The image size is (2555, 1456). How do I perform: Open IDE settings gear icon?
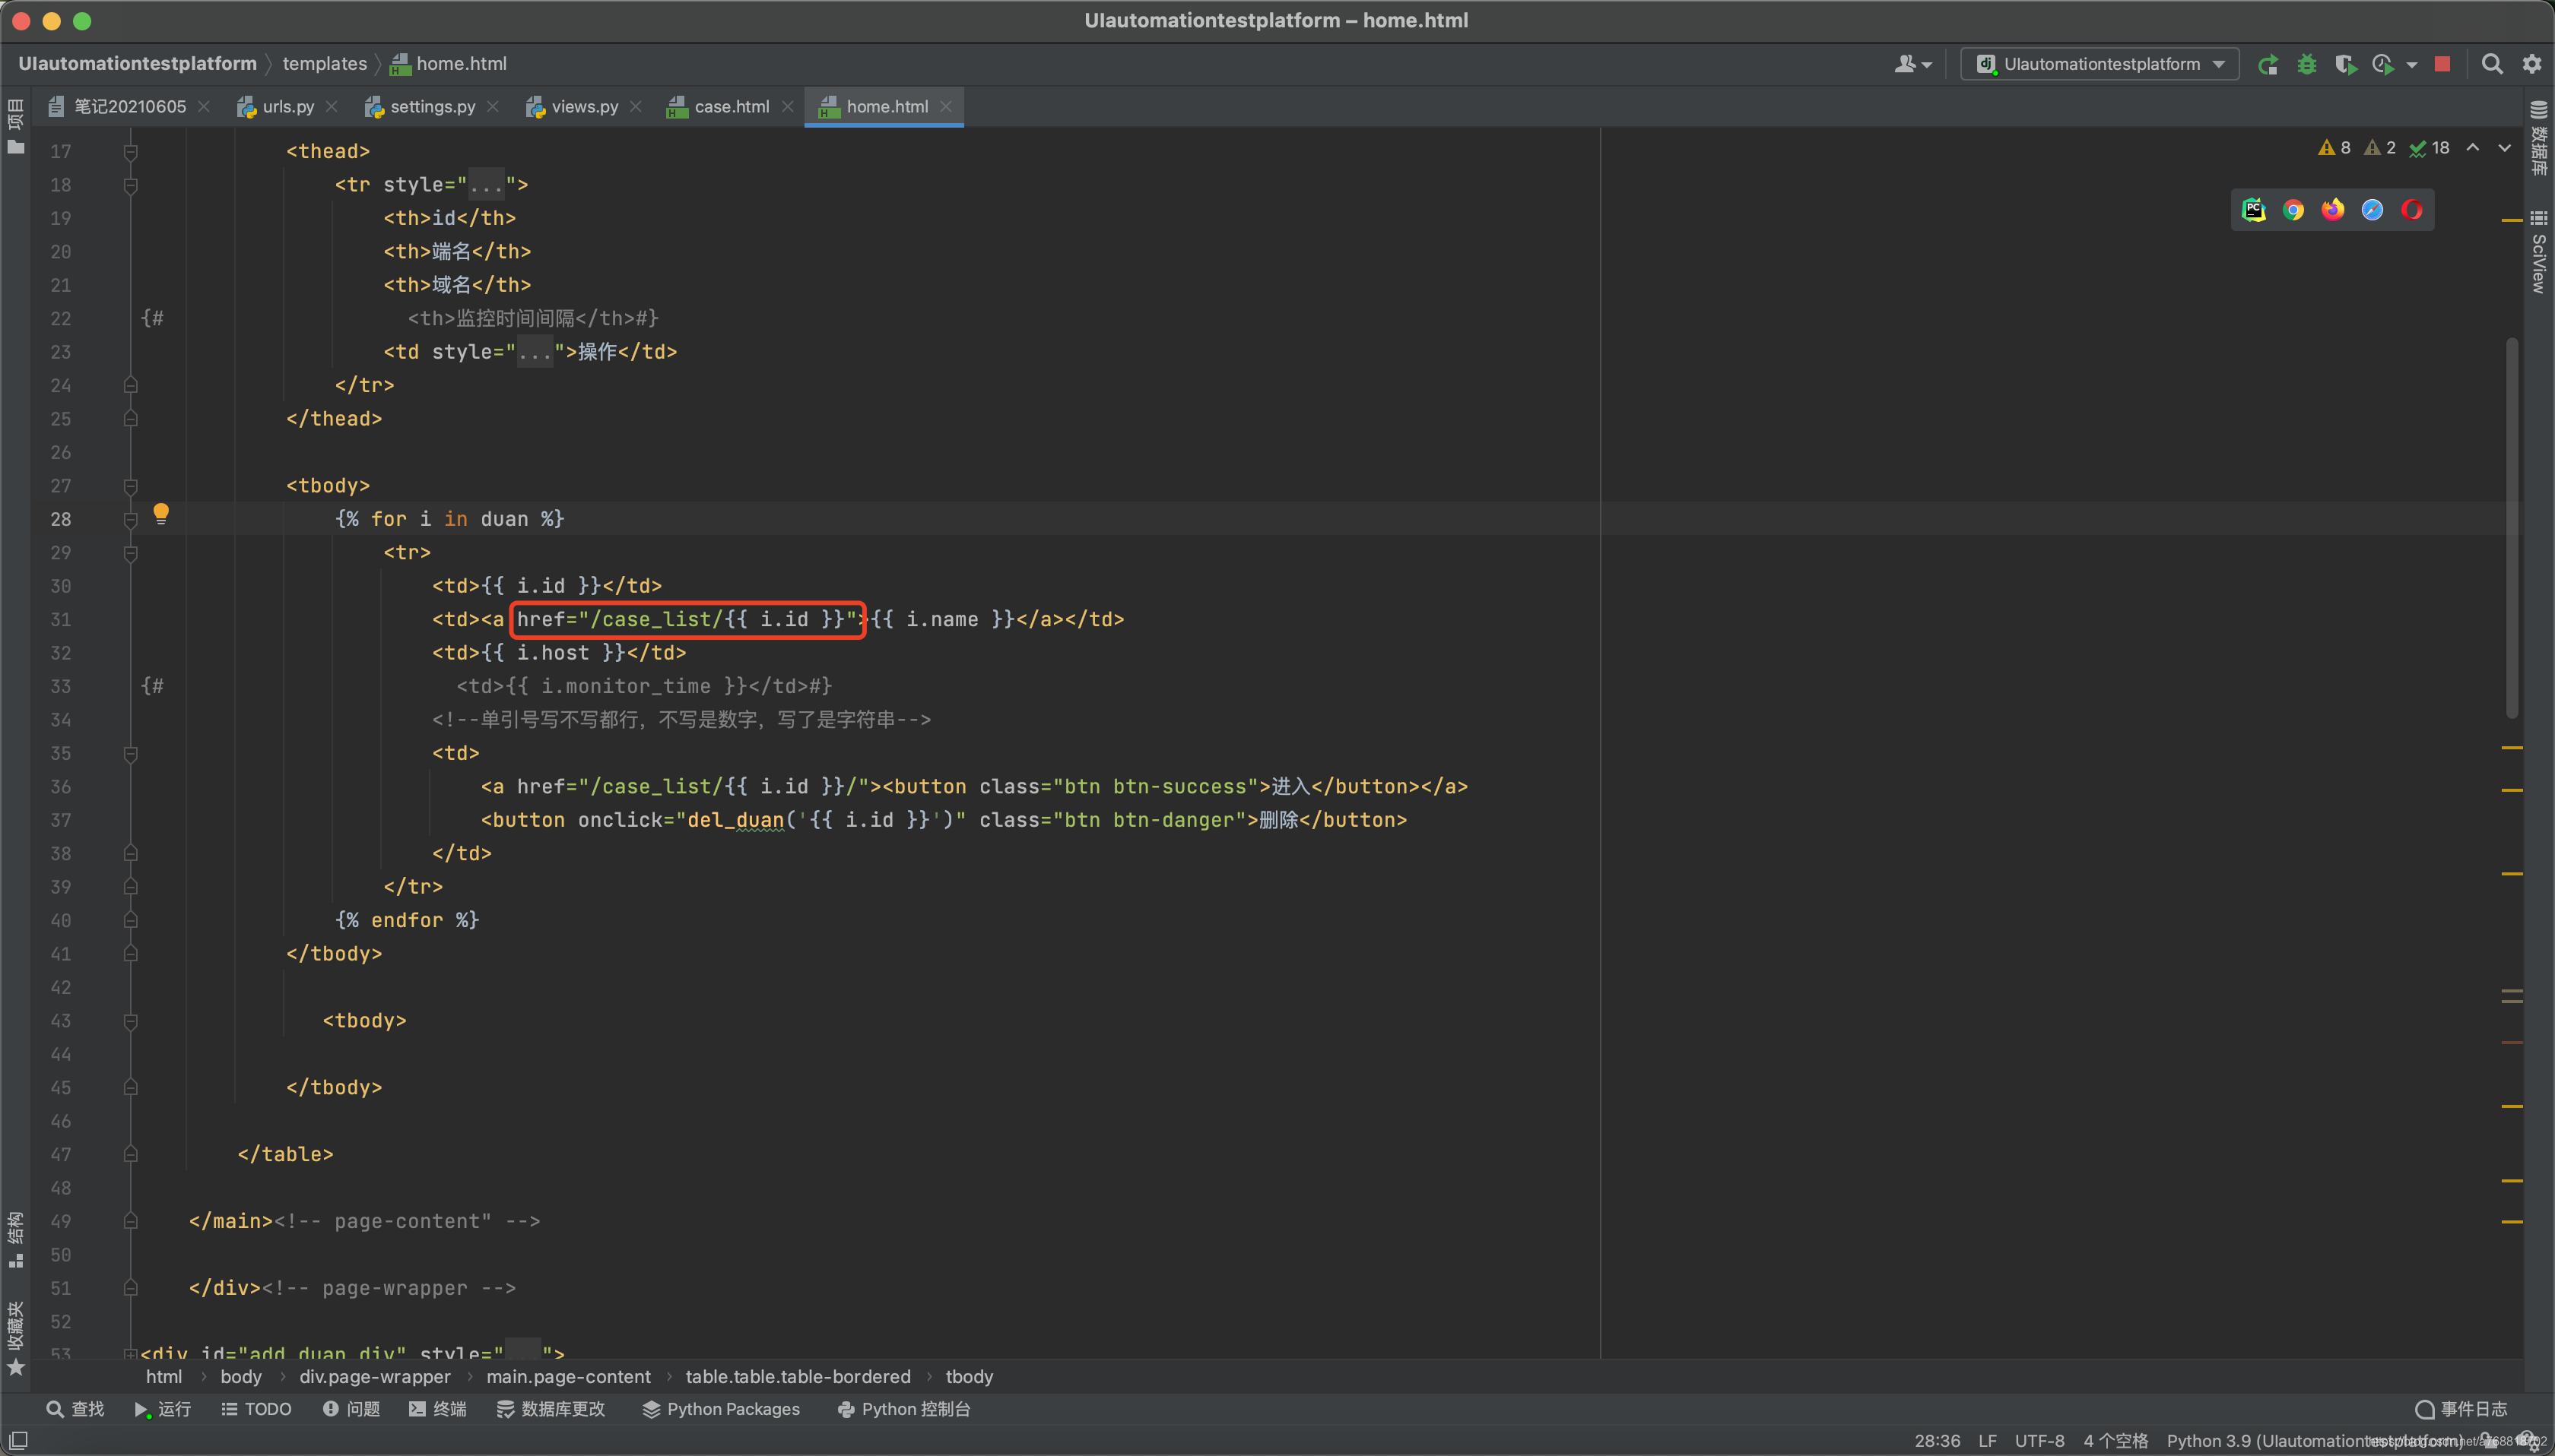[x=2532, y=64]
